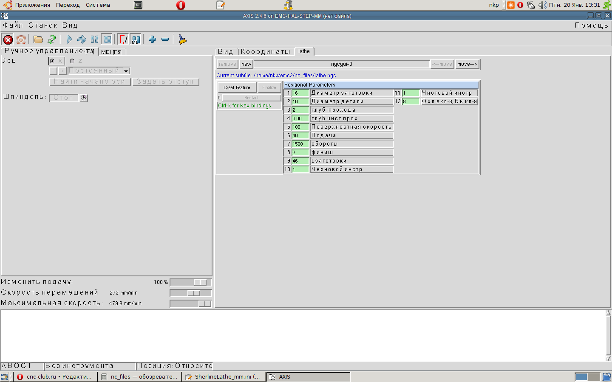This screenshot has height=382, width=612.
Task: Click the spindle rotation icon button
Action: tap(84, 98)
